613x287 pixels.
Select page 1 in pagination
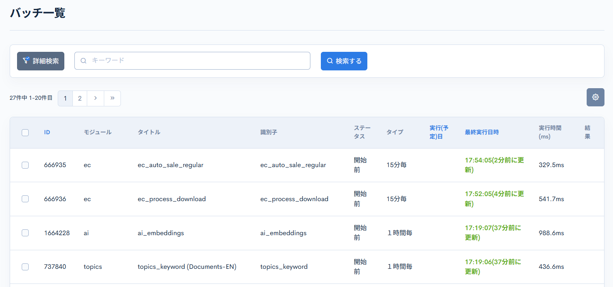(65, 98)
